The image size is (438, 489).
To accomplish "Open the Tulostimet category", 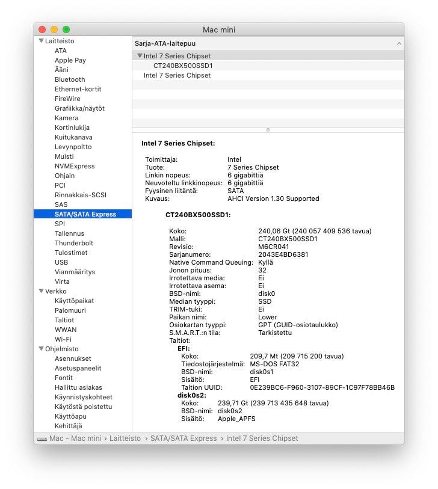I will click(x=71, y=253).
